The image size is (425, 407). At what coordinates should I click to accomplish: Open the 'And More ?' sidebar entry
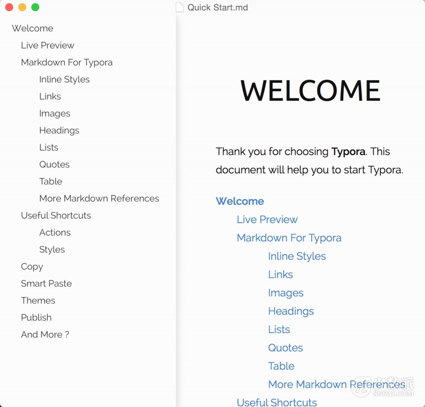point(45,334)
